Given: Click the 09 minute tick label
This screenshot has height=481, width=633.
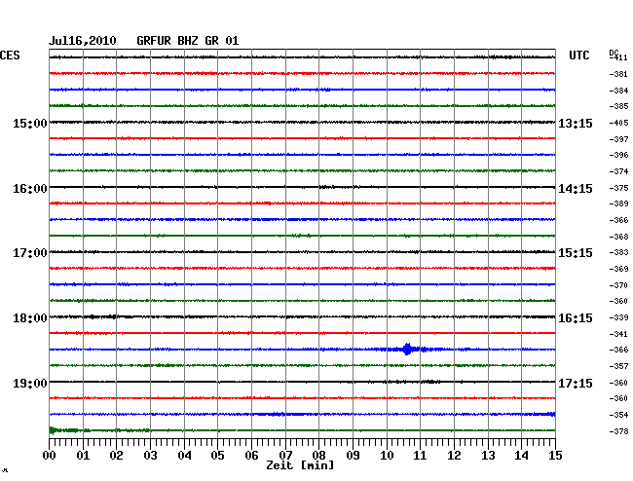Looking at the screenshot, I should 353,455.
